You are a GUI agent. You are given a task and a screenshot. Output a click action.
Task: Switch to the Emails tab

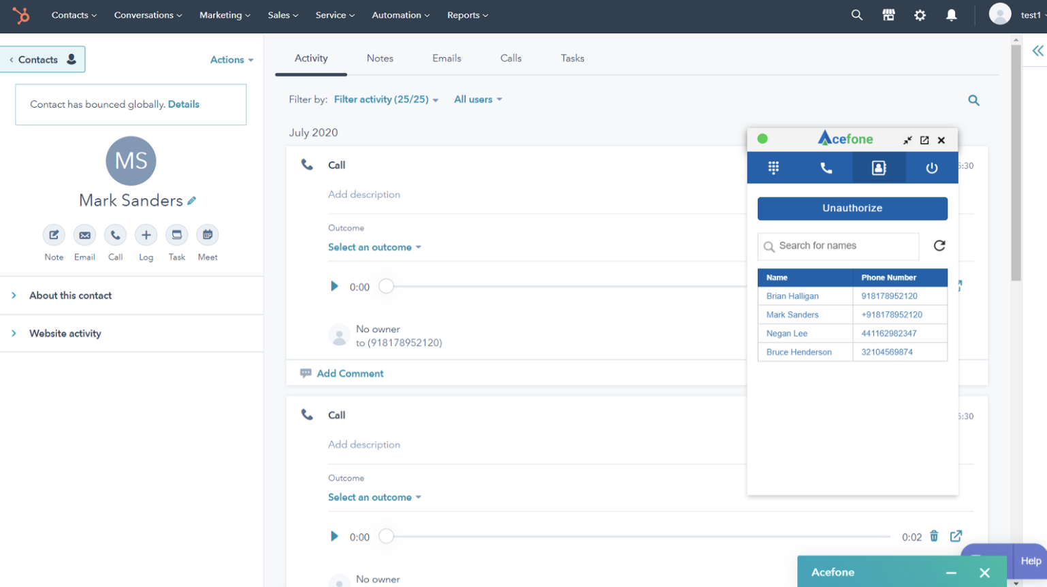(x=447, y=59)
